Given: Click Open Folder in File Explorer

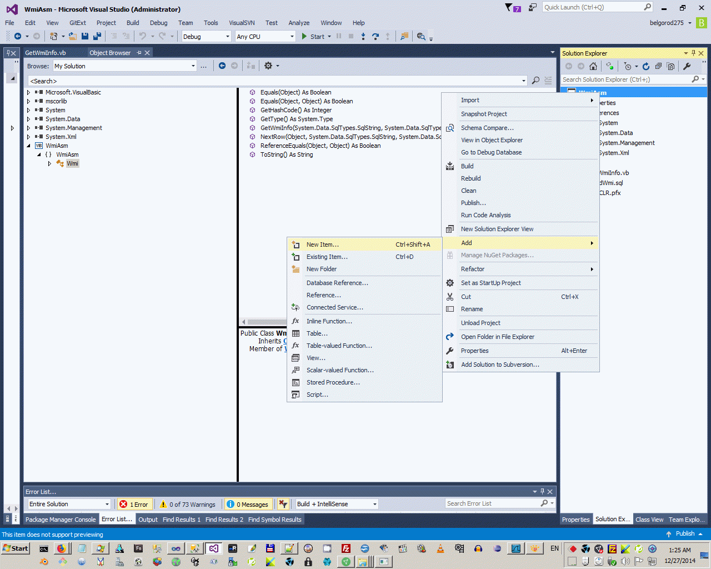Looking at the screenshot, I should point(520,337).
